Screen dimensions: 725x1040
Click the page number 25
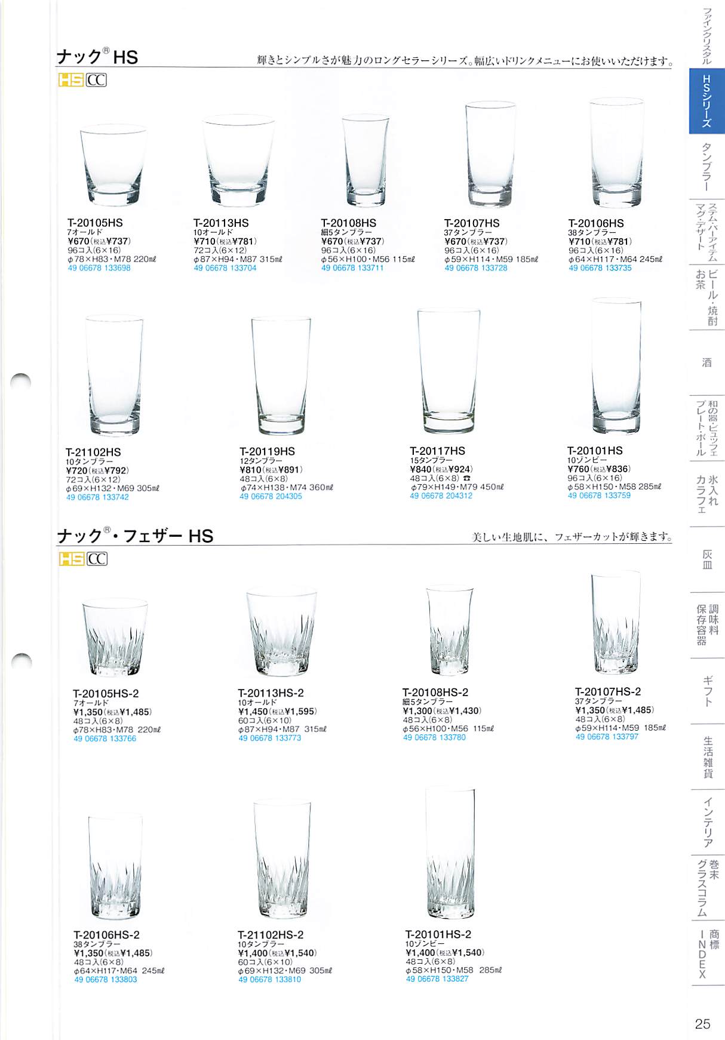click(x=702, y=1024)
